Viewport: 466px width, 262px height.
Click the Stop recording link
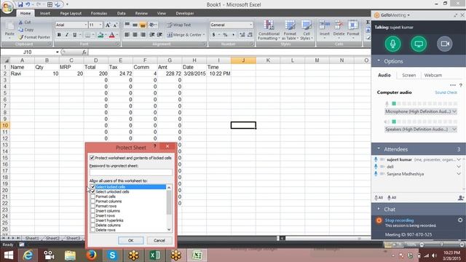point(399,221)
